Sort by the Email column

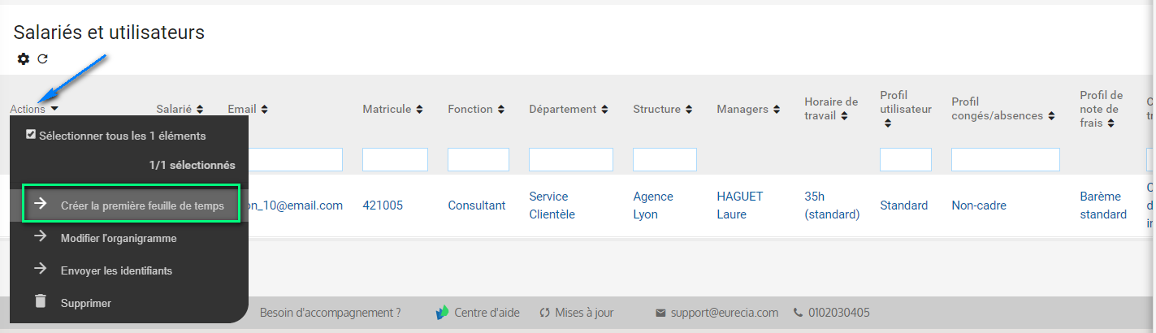(264, 109)
